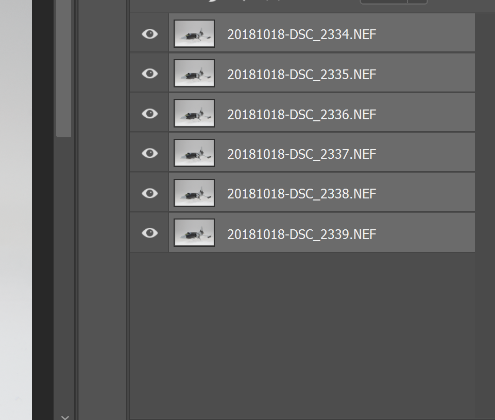The image size is (495, 420).
Task: Click the scroll down arrow at bottom
Action: [x=65, y=417]
